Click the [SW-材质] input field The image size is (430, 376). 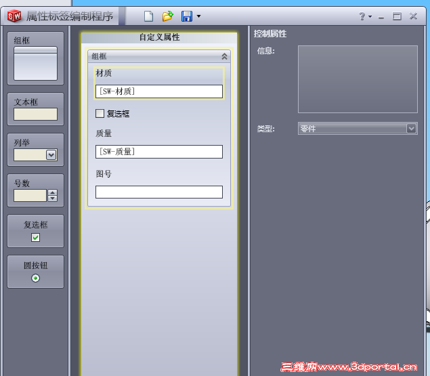pyautogui.click(x=159, y=91)
